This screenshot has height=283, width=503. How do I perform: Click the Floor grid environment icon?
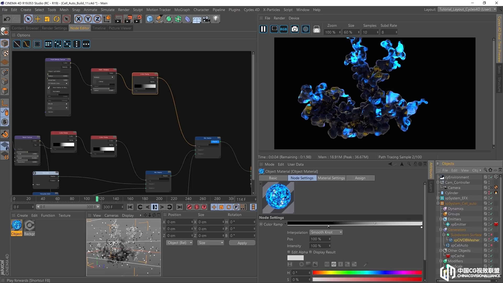tap(197, 19)
